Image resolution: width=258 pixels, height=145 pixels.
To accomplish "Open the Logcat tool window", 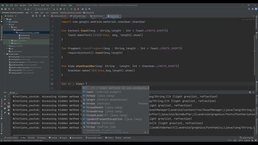I will (63, 138).
